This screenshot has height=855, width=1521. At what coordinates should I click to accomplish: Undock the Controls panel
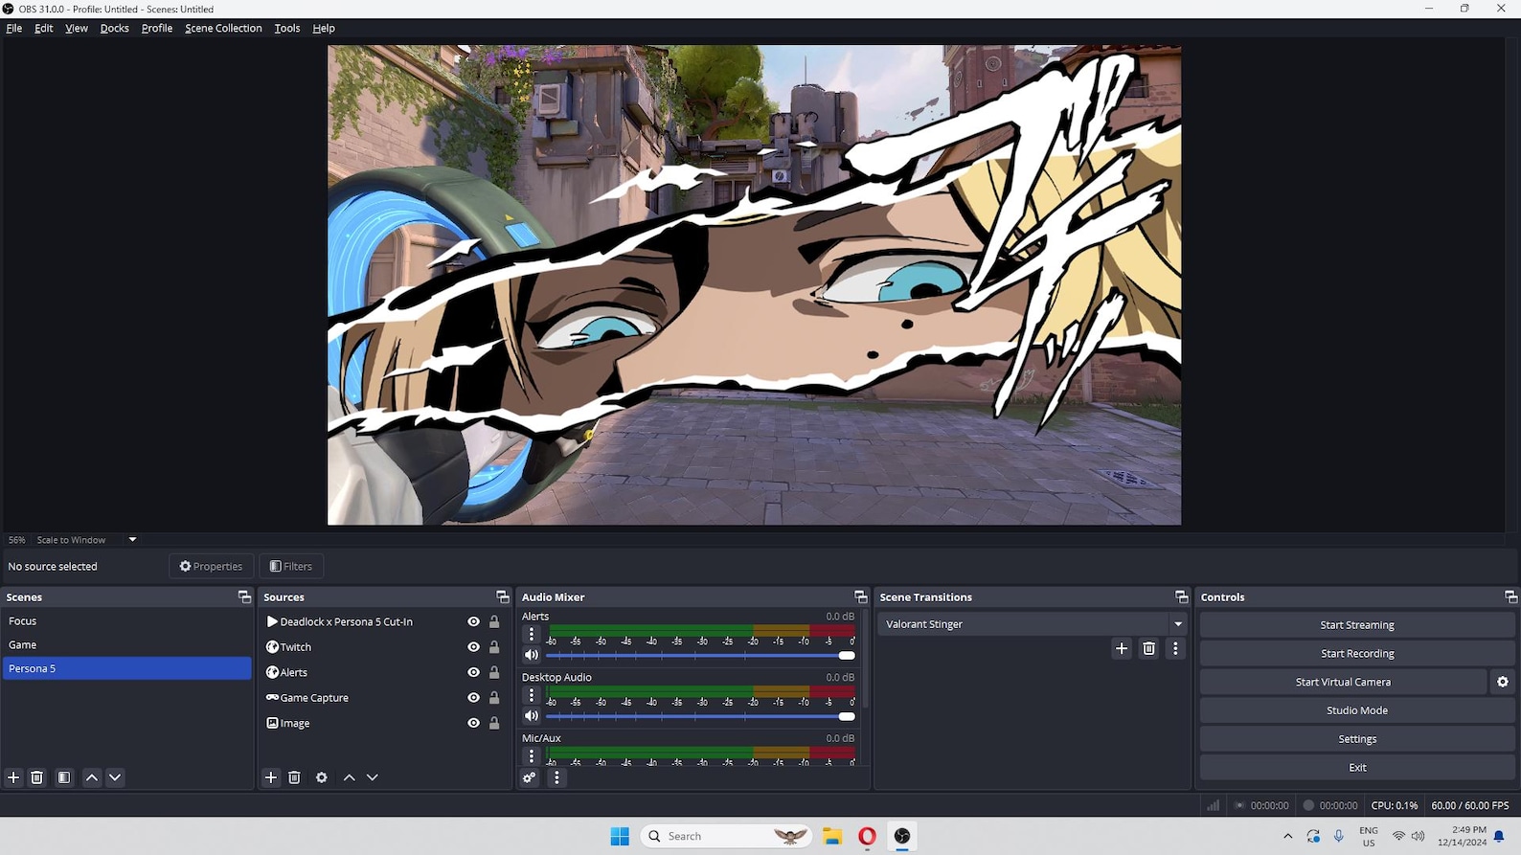(x=1510, y=596)
